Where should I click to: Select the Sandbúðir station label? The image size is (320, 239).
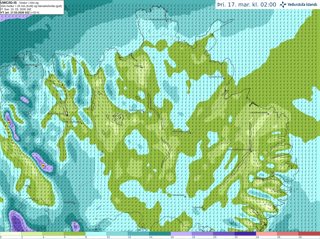coord(69,202)
